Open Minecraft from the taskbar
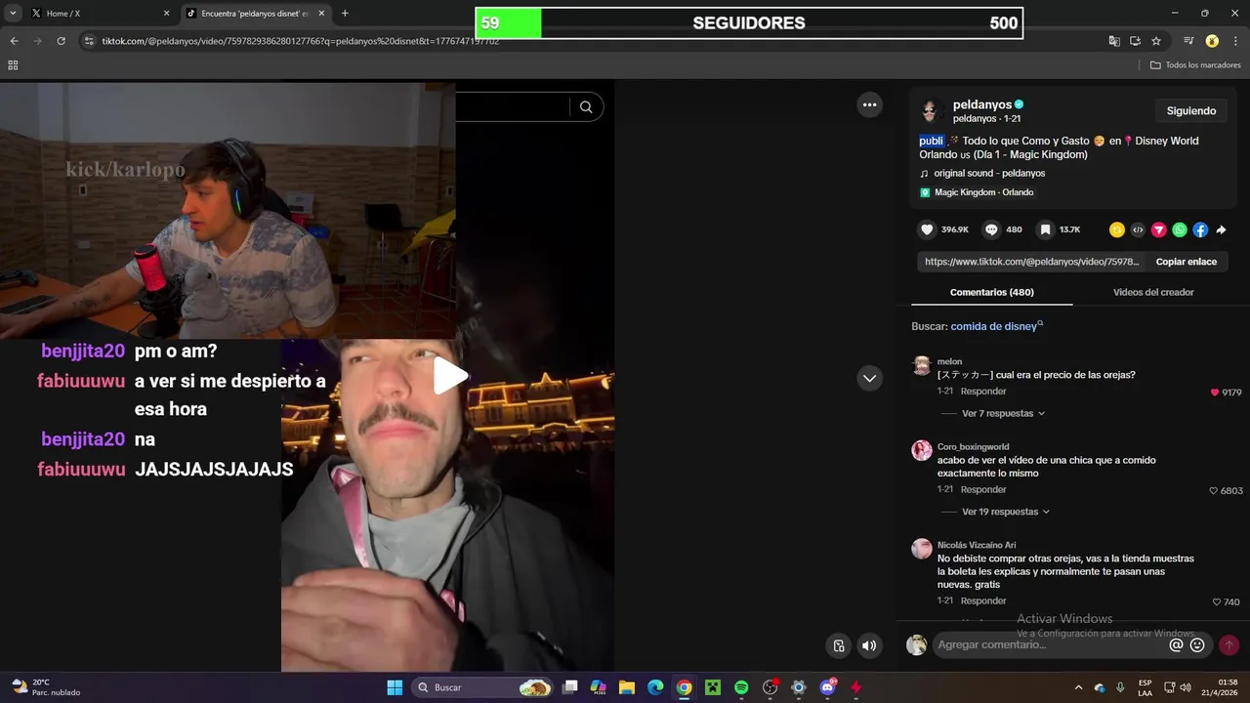 pos(713,687)
